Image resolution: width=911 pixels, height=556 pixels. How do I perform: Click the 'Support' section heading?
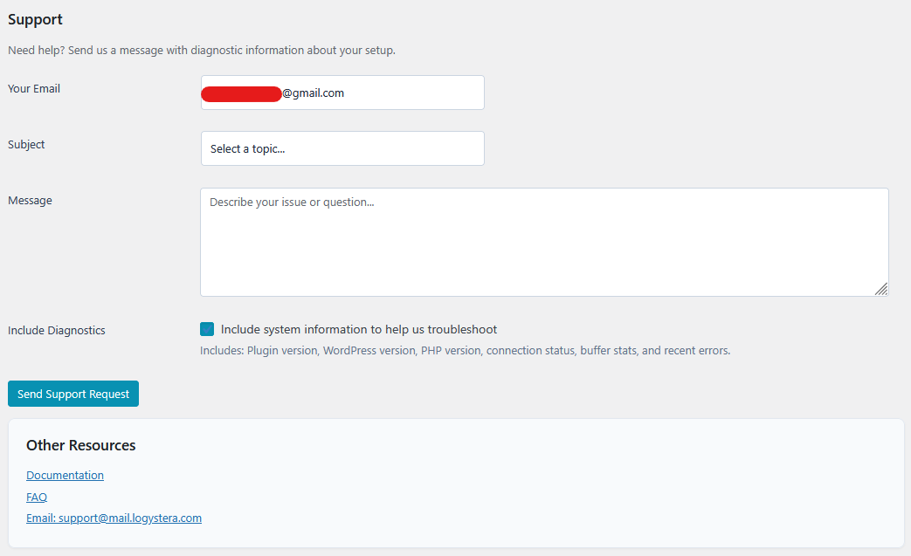tap(35, 19)
